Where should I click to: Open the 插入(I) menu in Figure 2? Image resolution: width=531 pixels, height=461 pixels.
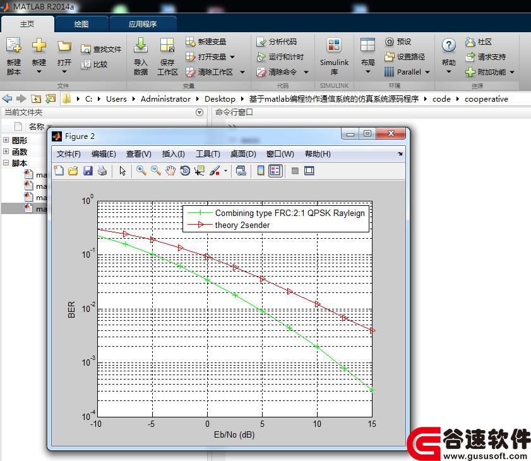(174, 154)
